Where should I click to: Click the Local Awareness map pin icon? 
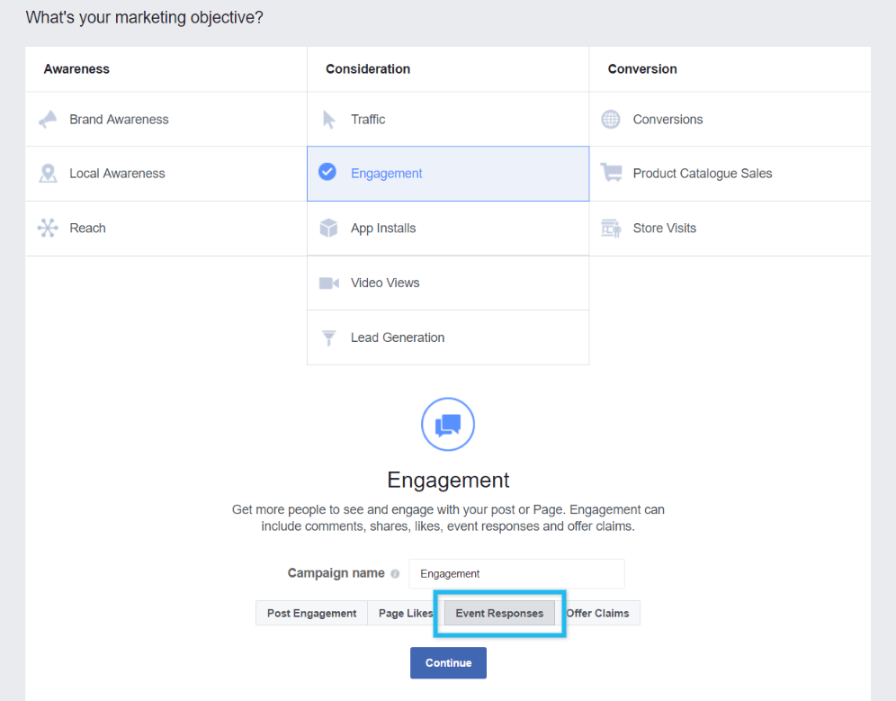(48, 174)
